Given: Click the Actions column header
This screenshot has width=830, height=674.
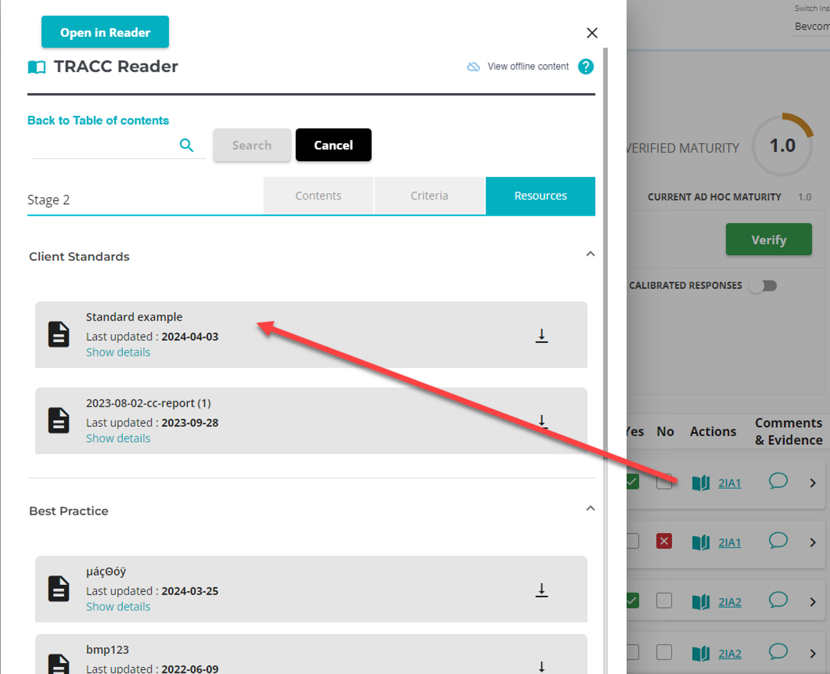Looking at the screenshot, I should [713, 432].
